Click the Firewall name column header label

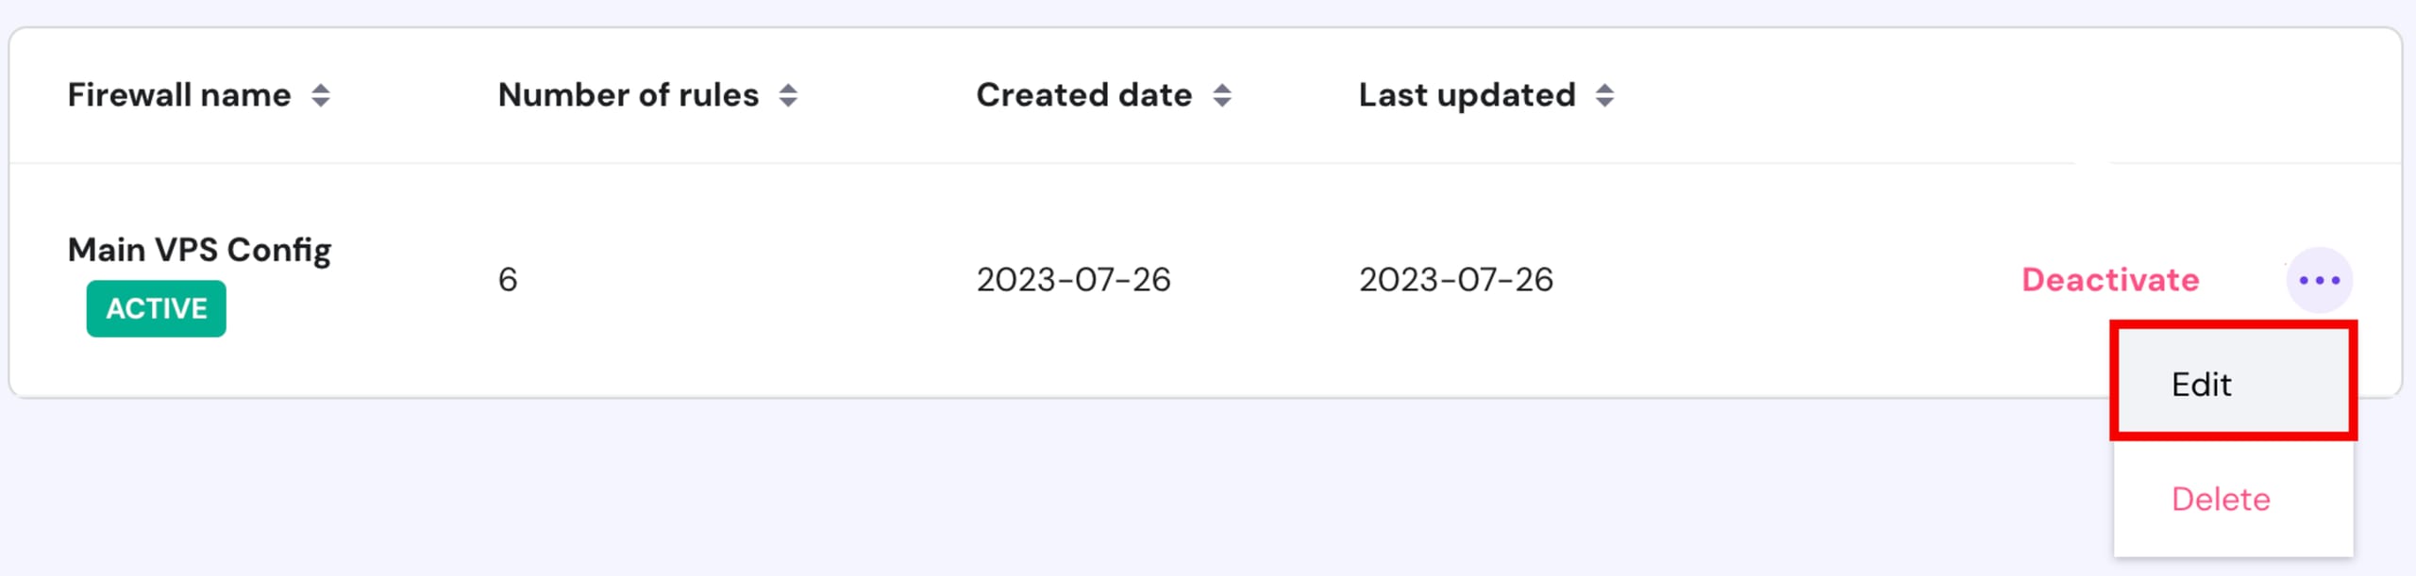point(179,95)
